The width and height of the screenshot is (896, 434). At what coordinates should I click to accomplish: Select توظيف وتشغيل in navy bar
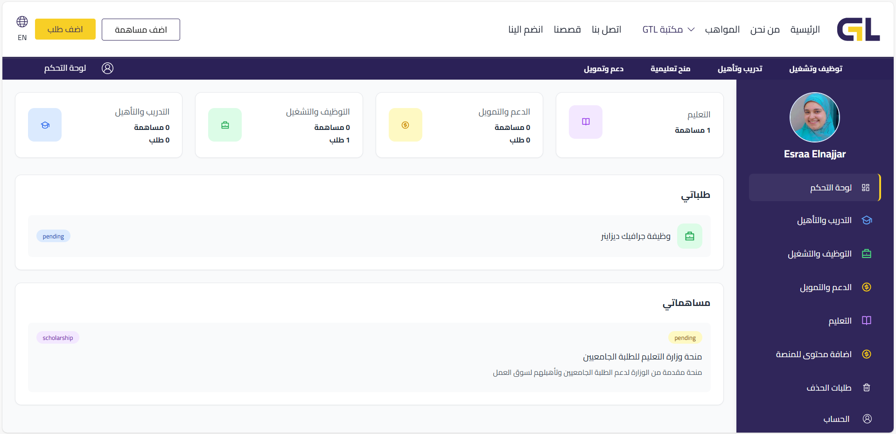(816, 69)
